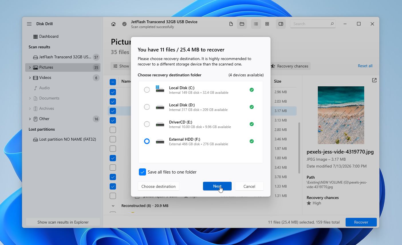Click green check for External HDD (F:)
This screenshot has width=402, height=245.
[x=252, y=141]
